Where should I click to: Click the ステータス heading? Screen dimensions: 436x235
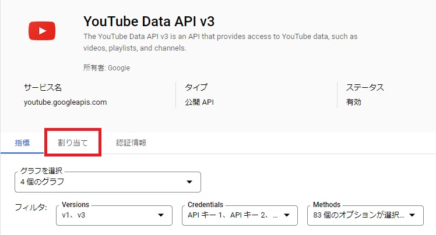365,87
